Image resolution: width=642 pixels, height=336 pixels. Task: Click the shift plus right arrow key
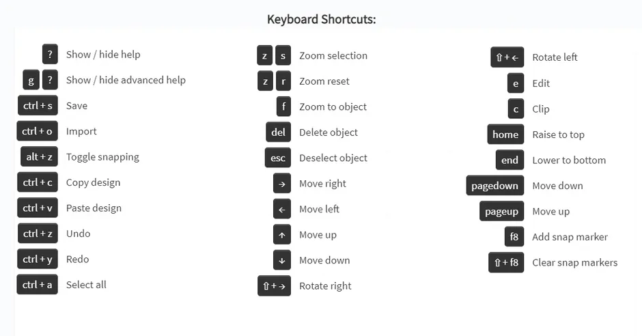[275, 286]
